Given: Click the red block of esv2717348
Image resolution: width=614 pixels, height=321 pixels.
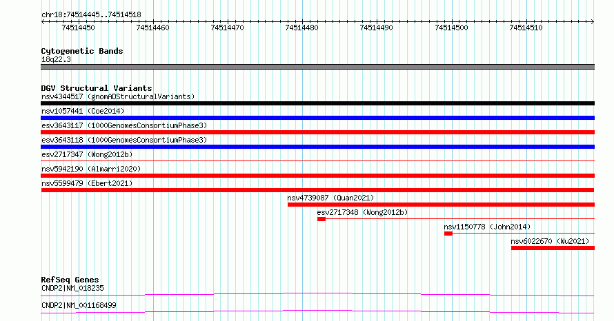Looking at the screenshot, I should click(x=321, y=219).
